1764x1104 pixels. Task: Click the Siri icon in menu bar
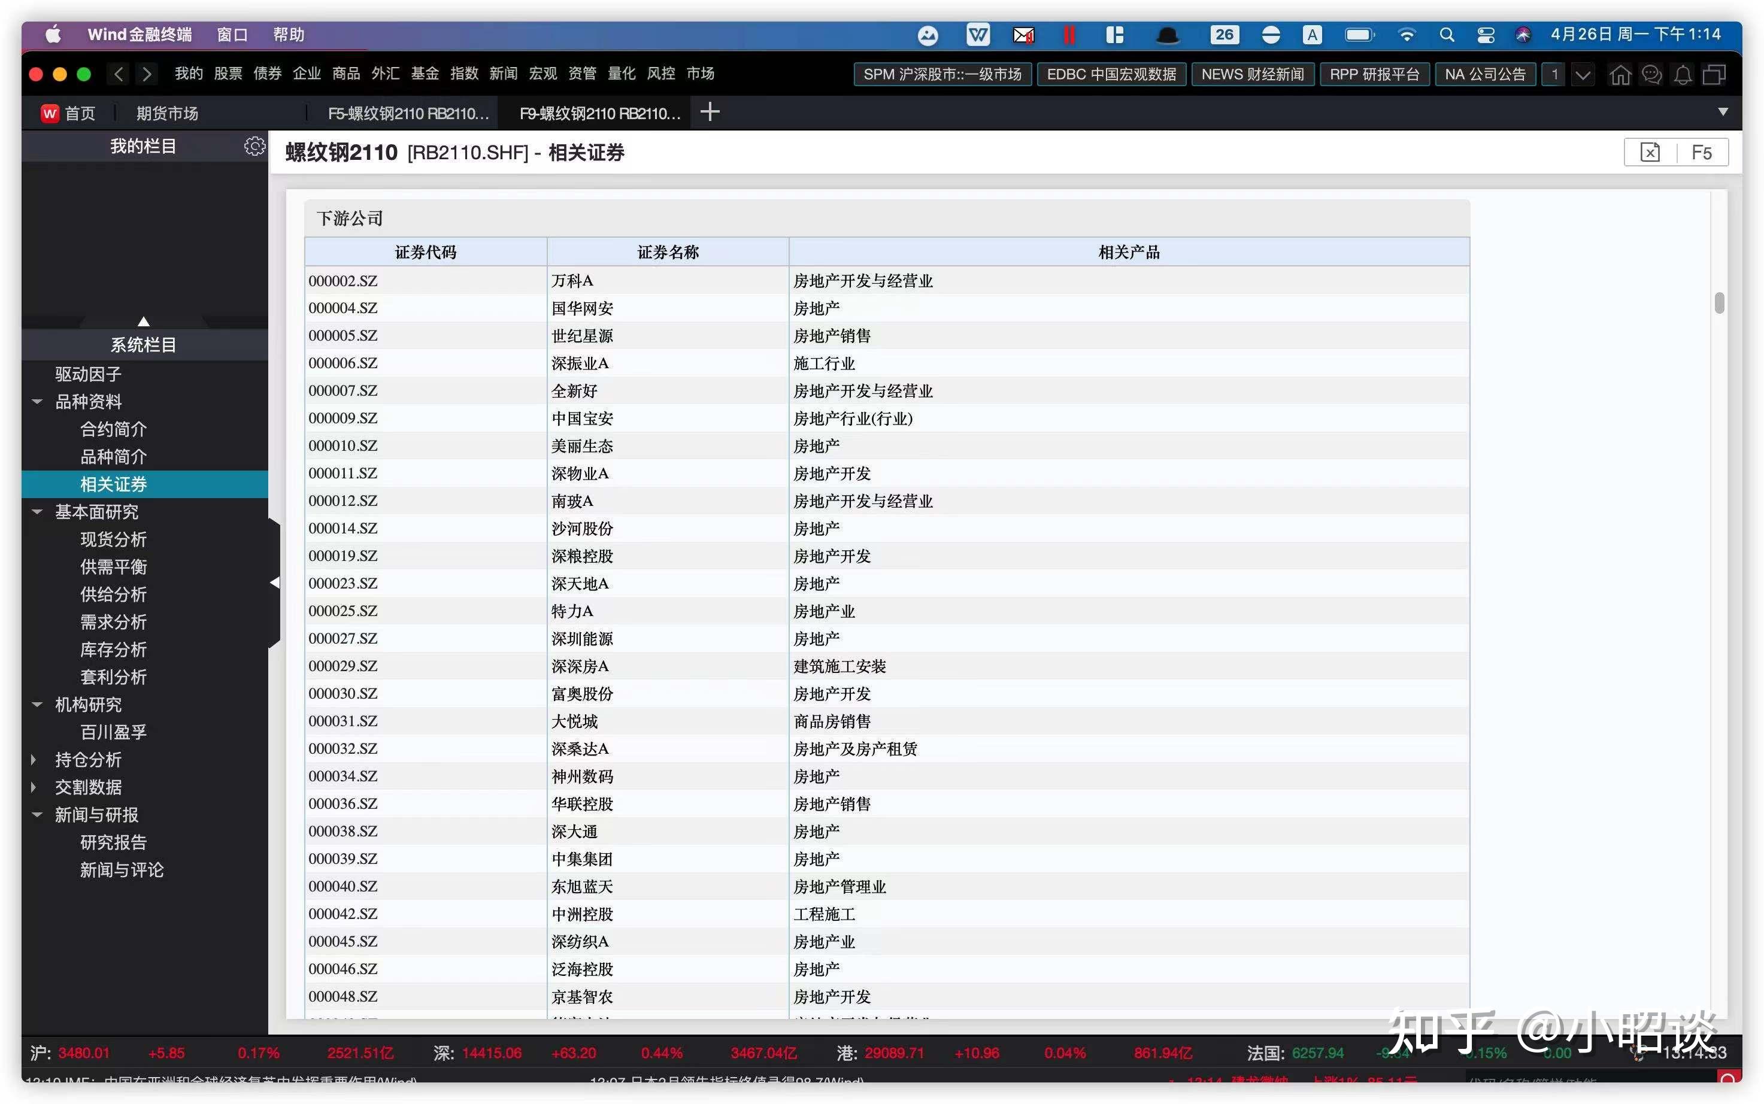pyautogui.click(x=1523, y=35)
